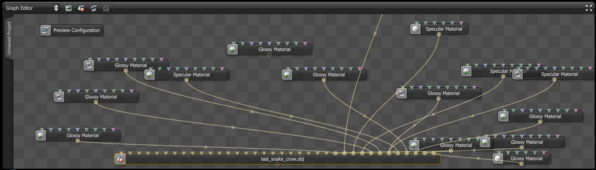Image resolution: width=596 pixels, height=170 pixels.
Task: Click the output pin under the top-center Glossy Material
Action: pyautogui.click(x=269, y=55)
